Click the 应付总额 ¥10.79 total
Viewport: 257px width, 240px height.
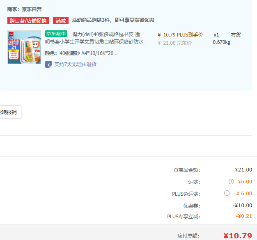(x=238, y=236)
